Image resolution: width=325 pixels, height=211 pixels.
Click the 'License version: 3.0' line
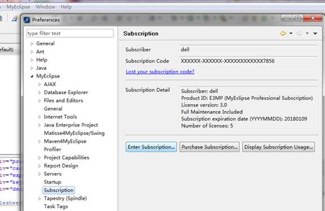[x=204, y=105]
